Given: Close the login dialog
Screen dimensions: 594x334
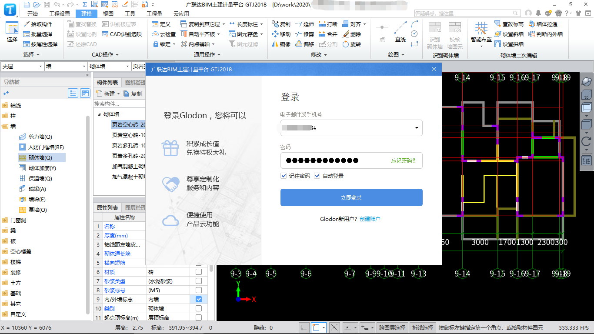Looking at the screenshot, I should pos(434,69).
